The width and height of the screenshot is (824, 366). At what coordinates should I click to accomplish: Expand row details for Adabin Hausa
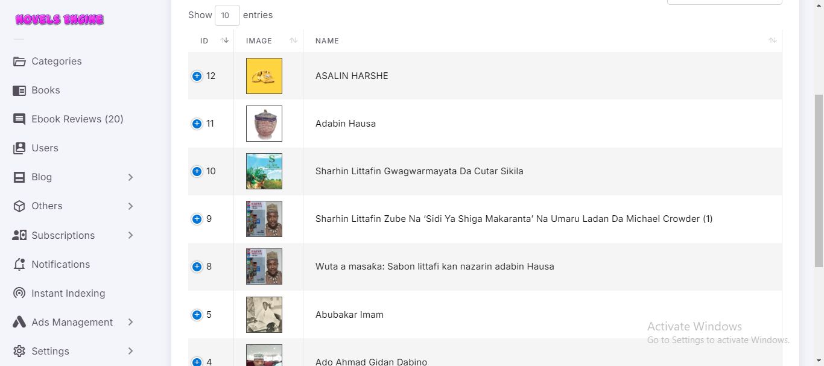pos(197,124)
